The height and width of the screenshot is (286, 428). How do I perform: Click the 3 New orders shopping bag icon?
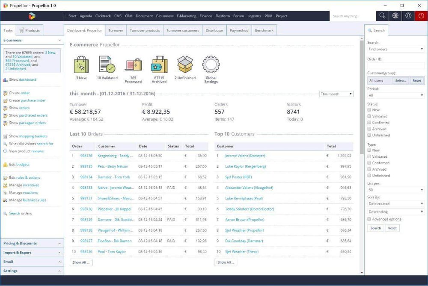[81, 65]
